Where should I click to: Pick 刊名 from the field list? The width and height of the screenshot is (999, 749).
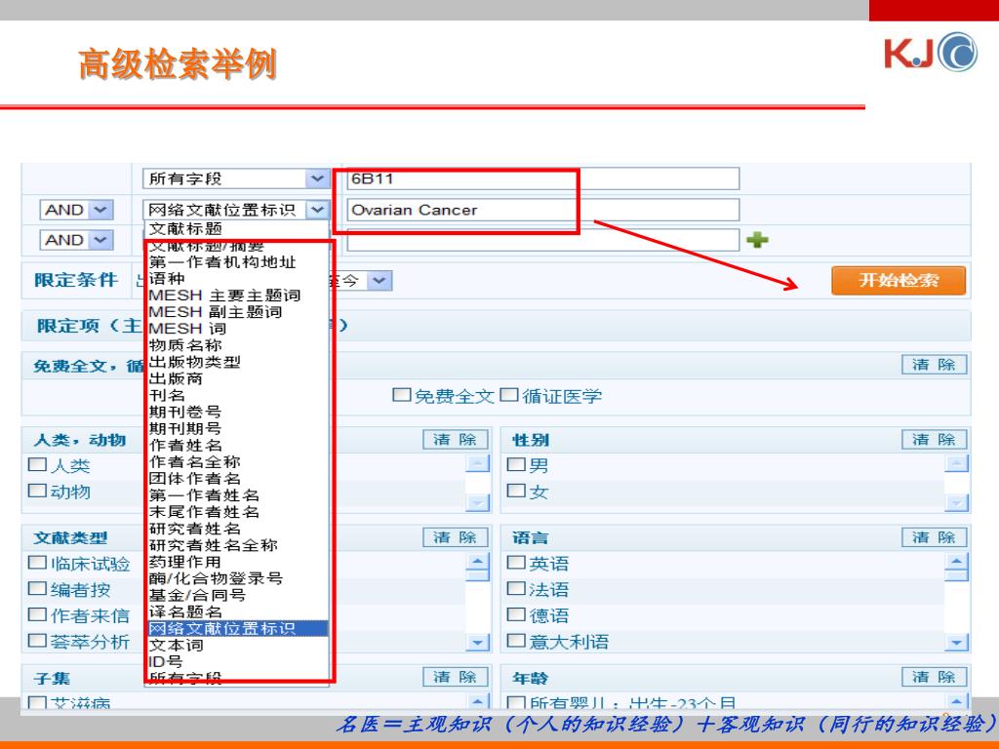tap(167, 395)
